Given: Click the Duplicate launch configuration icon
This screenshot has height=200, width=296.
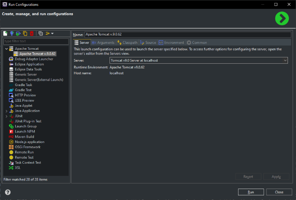Looking at the screenshot, I should pos(25,33).
